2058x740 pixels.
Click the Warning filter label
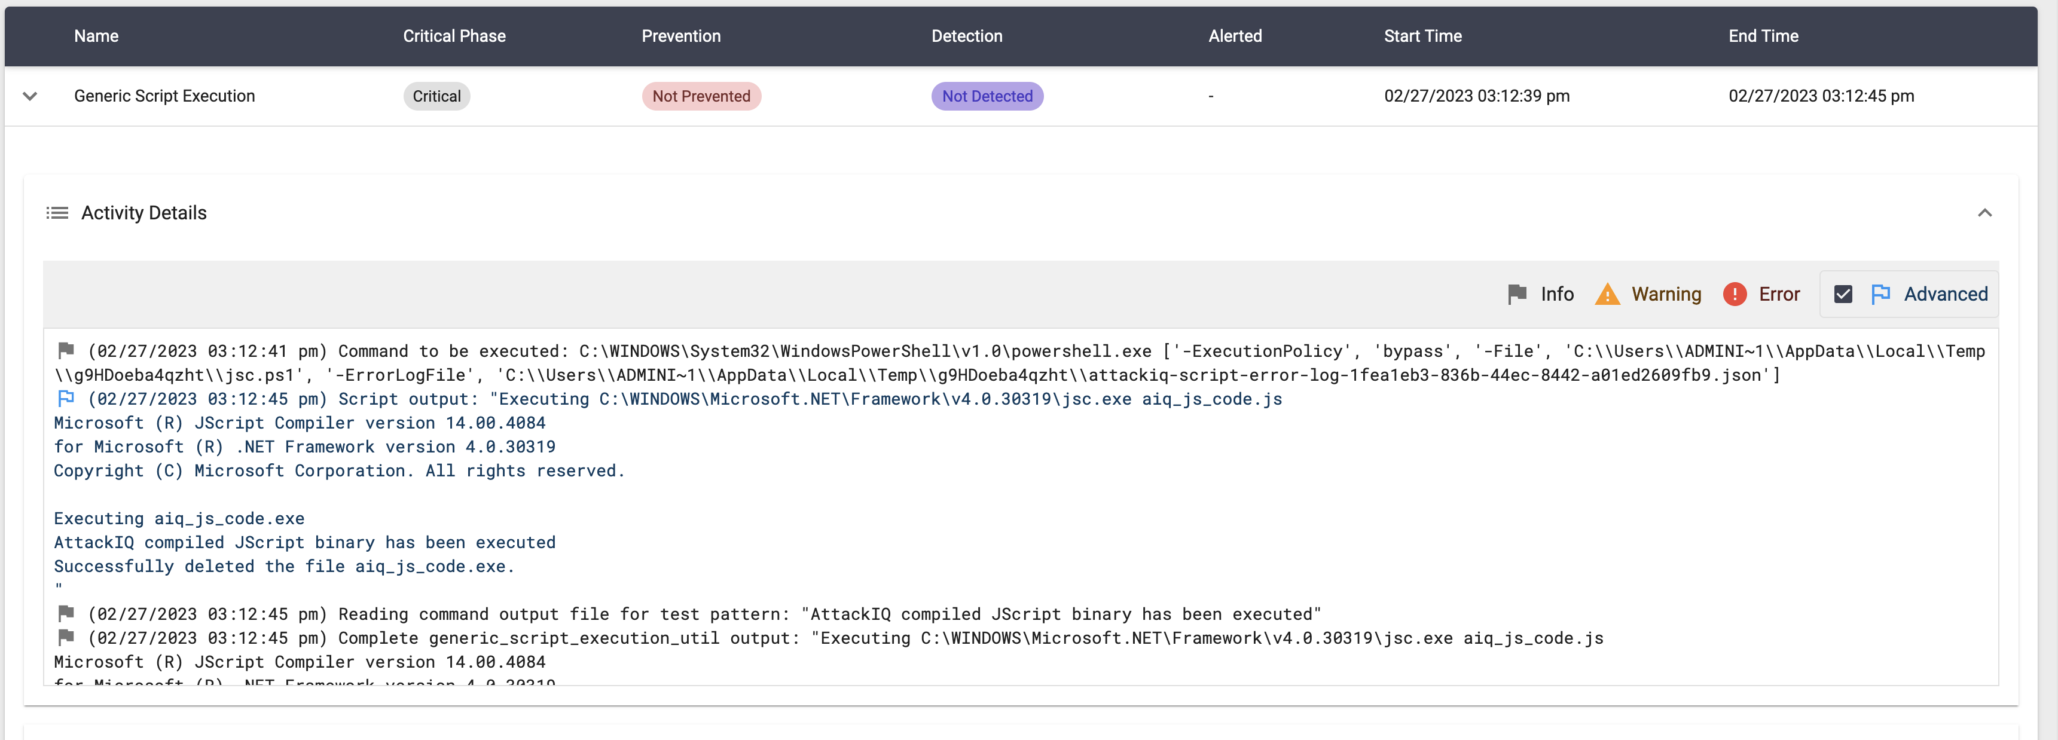(x=1666, y=293)
